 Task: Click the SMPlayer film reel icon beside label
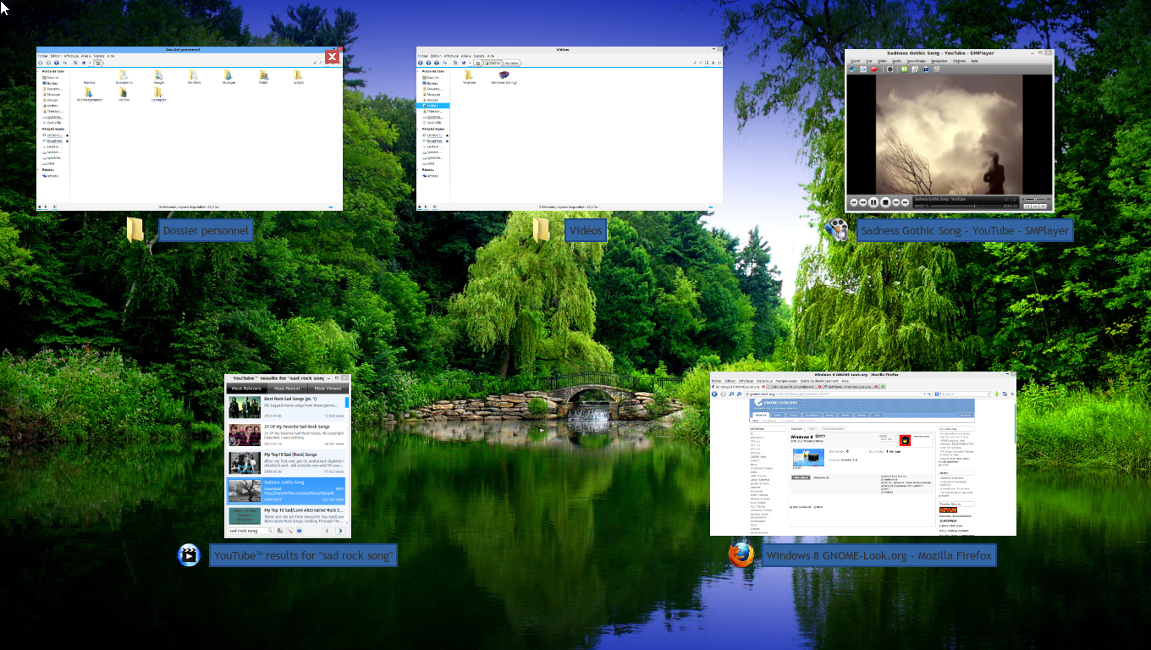point(836,230)
